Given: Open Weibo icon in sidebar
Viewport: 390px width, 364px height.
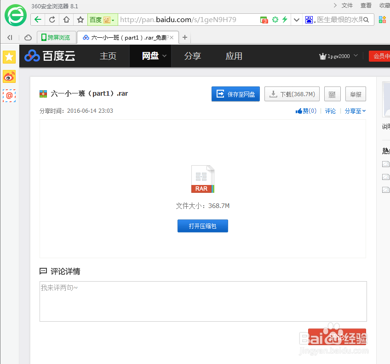Looking at the screenshot, I should click(x=9, y=76).
